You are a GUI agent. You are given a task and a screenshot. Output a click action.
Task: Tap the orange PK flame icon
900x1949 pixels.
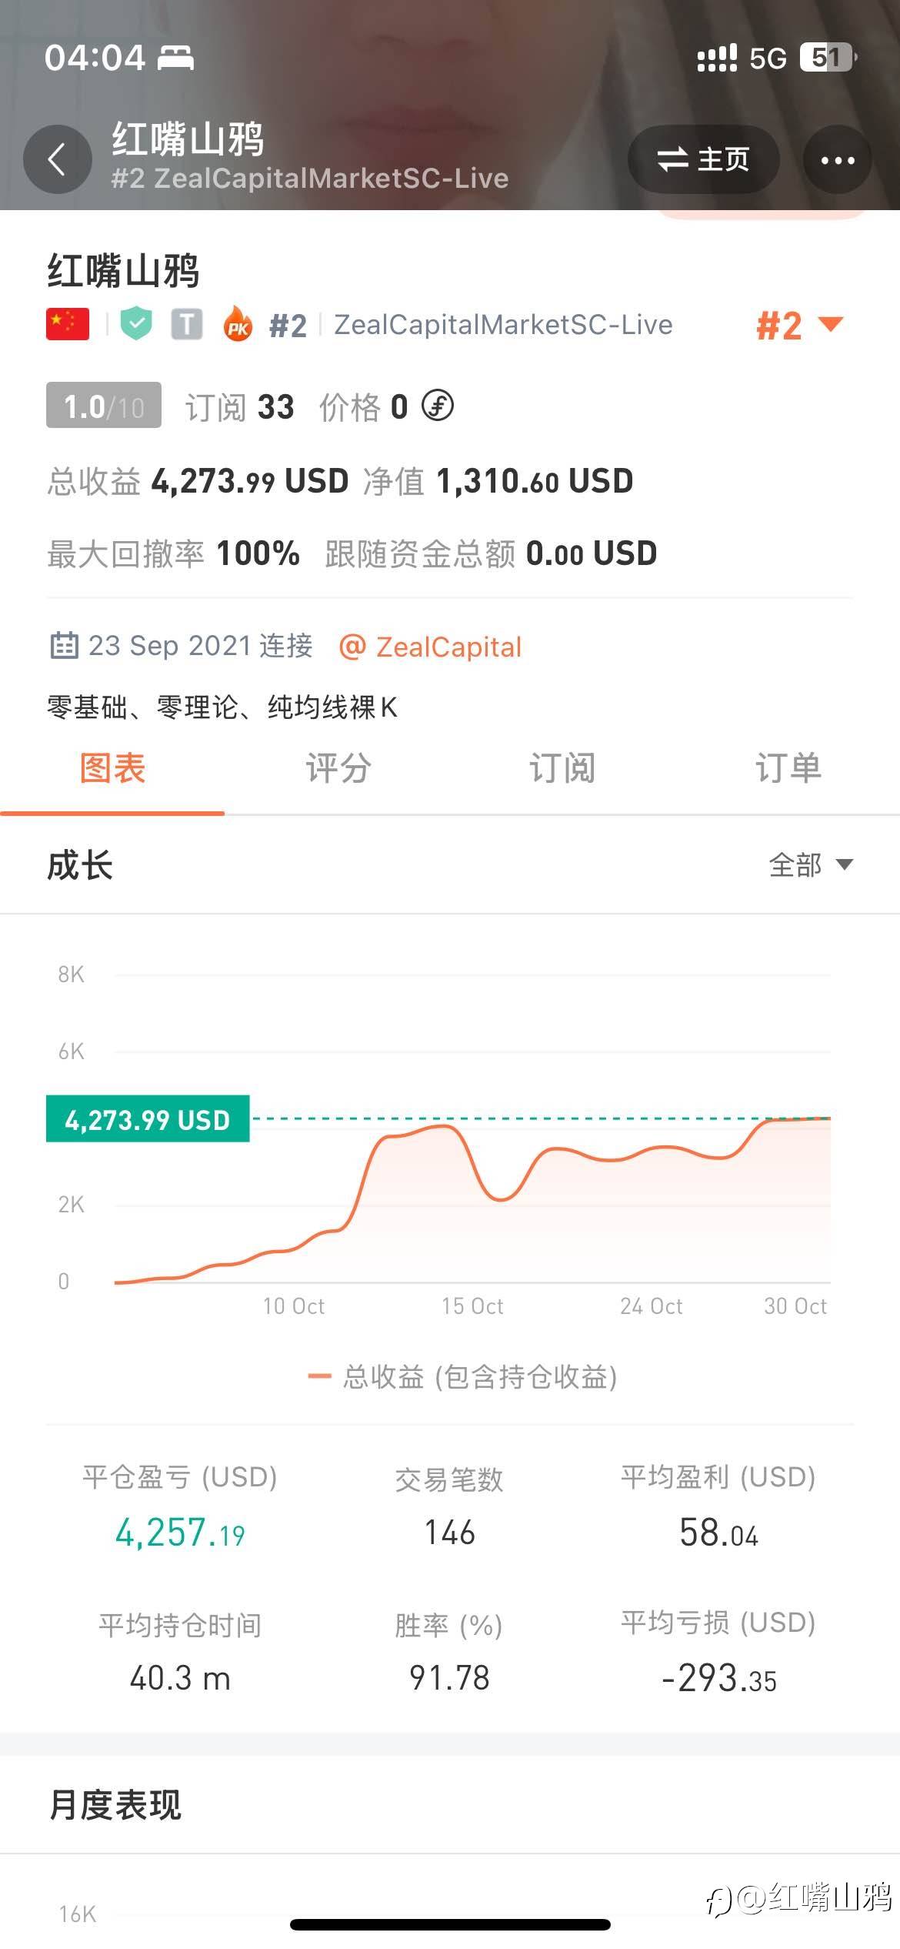coord(238,324)
